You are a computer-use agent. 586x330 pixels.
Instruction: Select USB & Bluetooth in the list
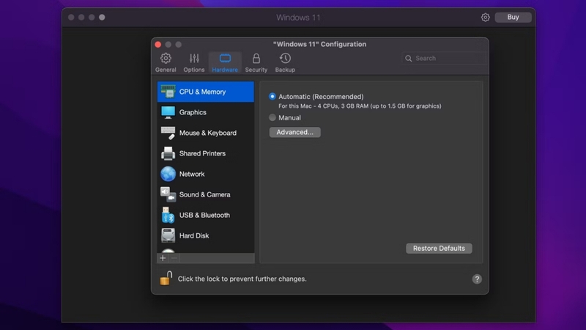pos(206,215)
